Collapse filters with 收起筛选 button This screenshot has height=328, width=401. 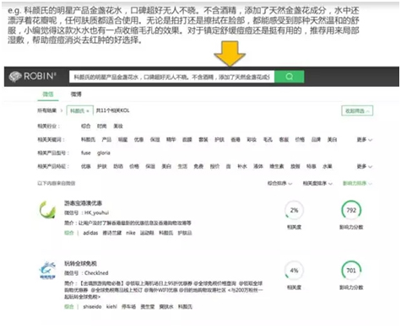[x=357, y=110]
